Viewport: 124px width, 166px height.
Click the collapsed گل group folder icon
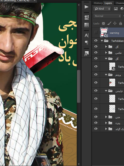coord(110,47)
